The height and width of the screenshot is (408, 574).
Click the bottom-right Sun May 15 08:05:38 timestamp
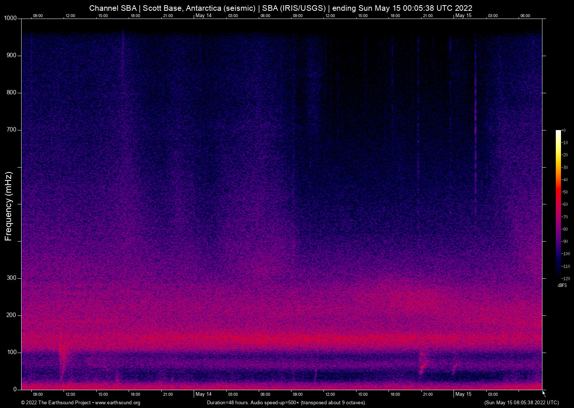(x=521, y=403)
